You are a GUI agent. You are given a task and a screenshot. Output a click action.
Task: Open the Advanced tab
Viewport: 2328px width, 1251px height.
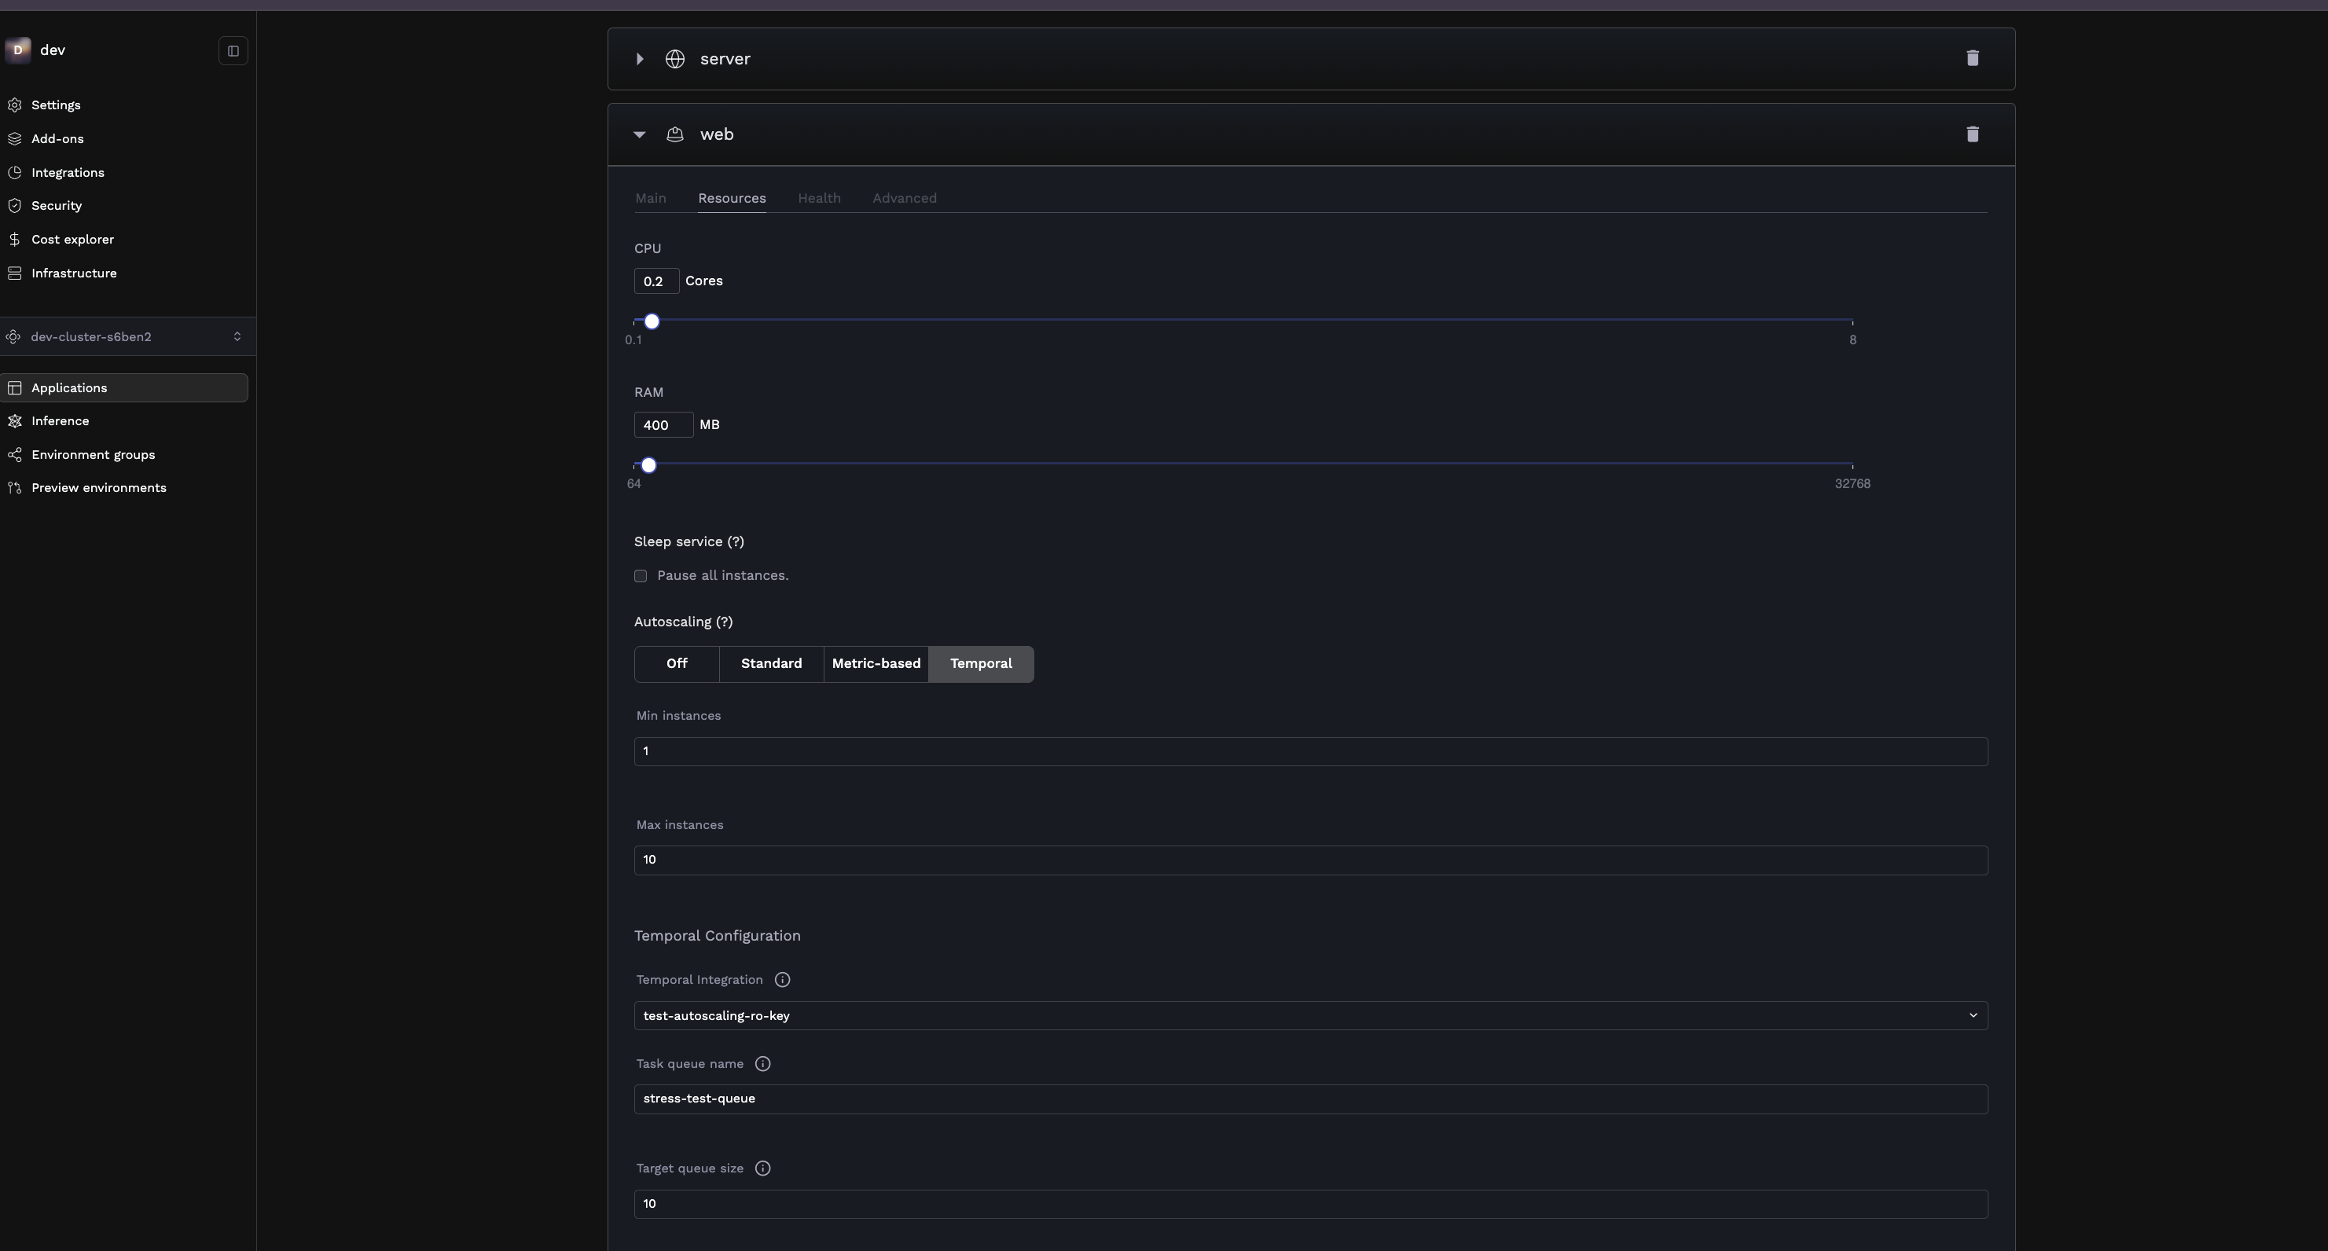click(905, 198)
